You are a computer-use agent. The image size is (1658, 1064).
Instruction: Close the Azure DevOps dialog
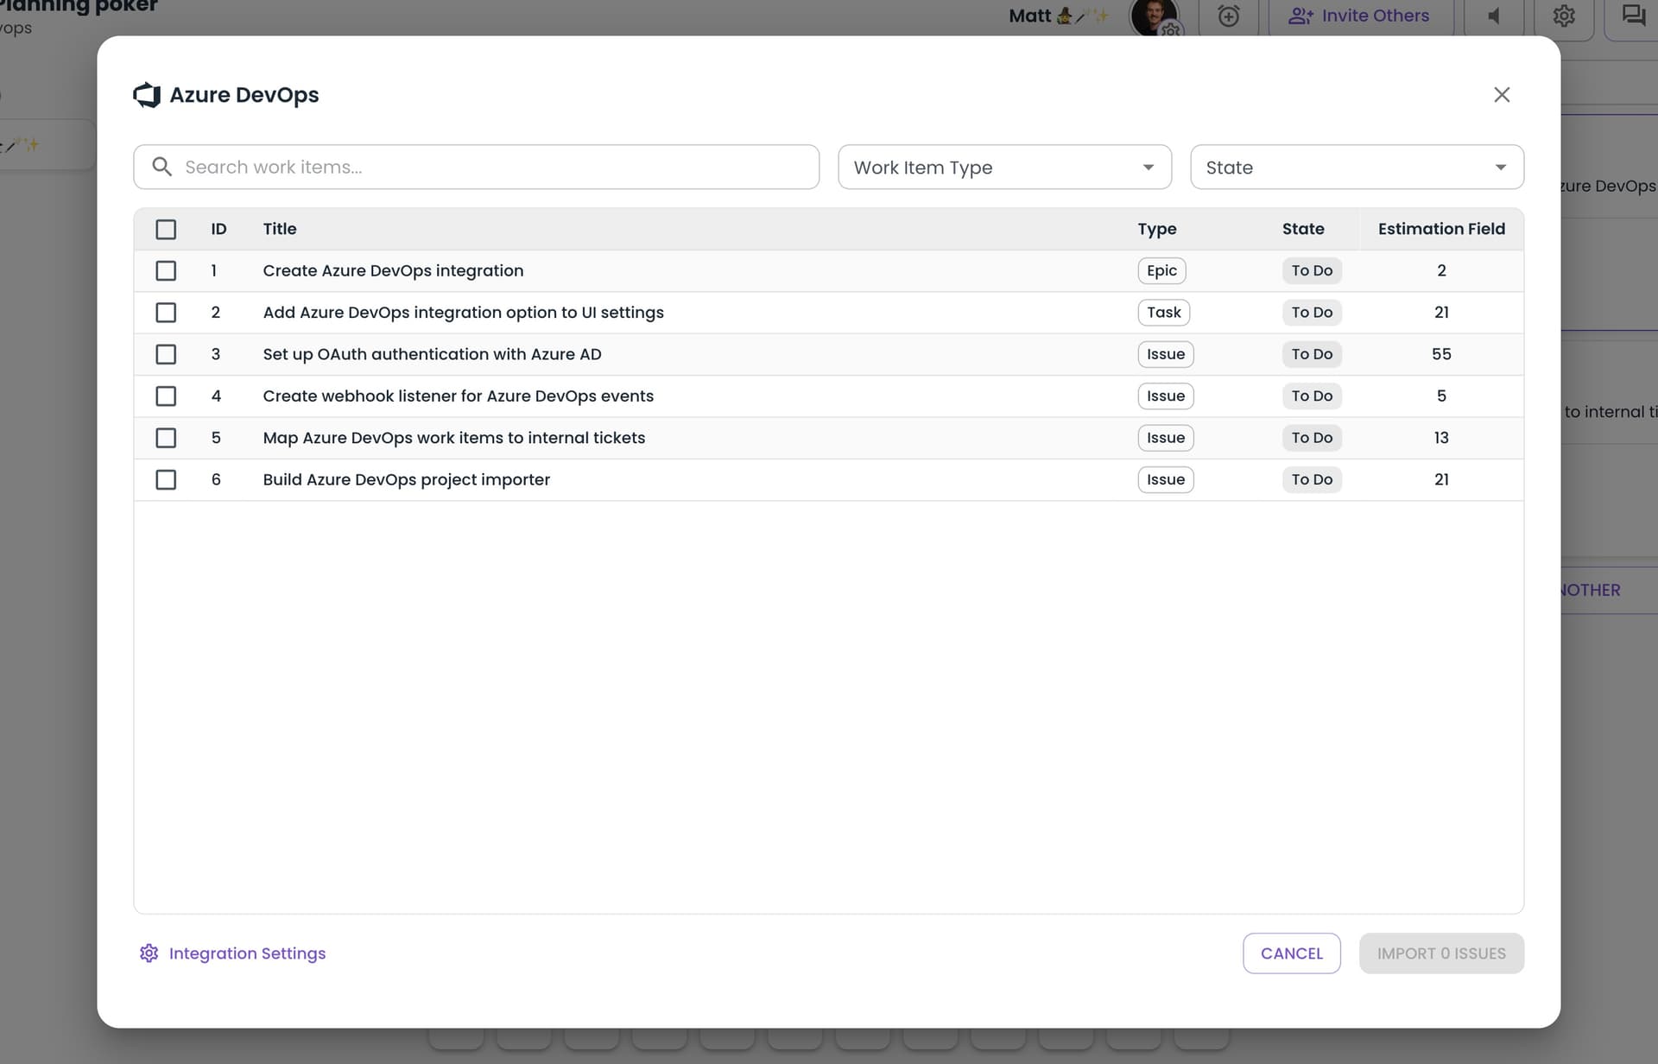click(1502, 95)
